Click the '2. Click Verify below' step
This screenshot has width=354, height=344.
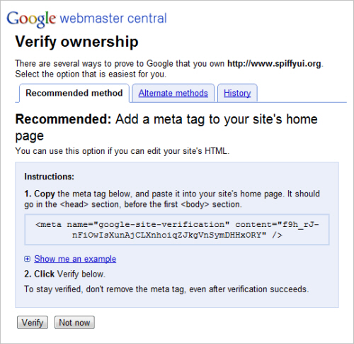pos(64,274)
